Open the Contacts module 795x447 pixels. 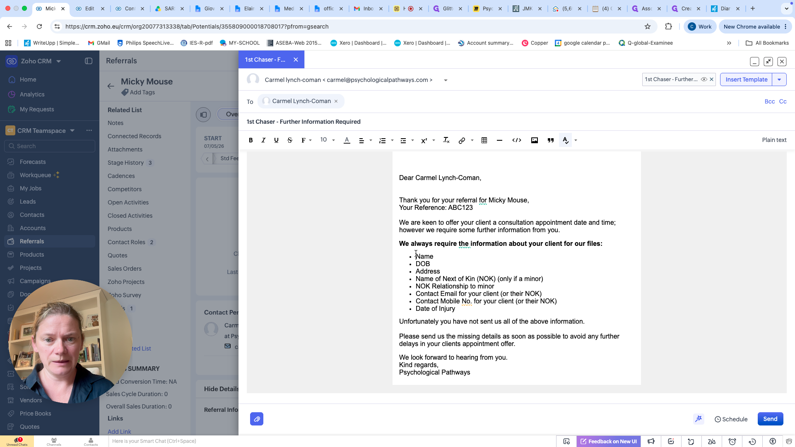pyautogui.click(x=32, y=215)
